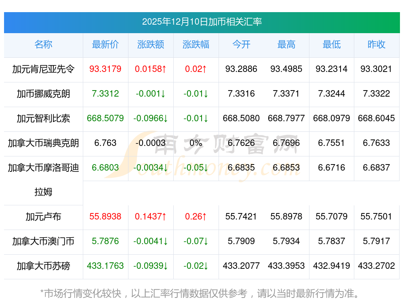Click the 最新价 column header
404x306 pixels.
click(x=105, y=44)
